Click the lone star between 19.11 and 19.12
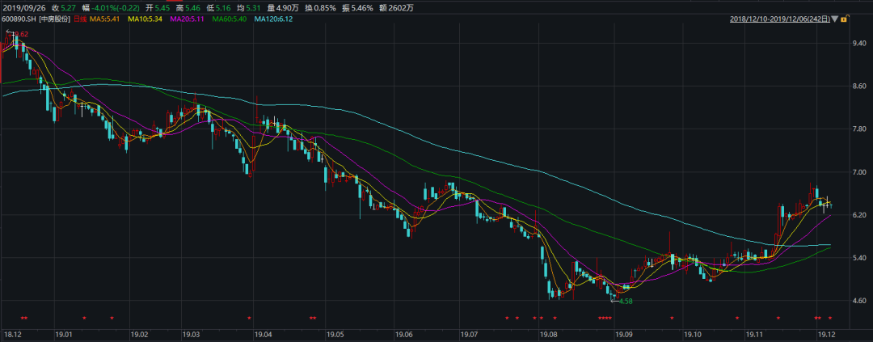This screenshot has width=873, height=342. 778,317
